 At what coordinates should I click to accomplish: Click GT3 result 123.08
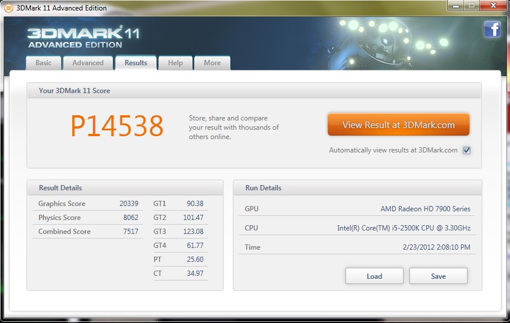tap(193, 232)
